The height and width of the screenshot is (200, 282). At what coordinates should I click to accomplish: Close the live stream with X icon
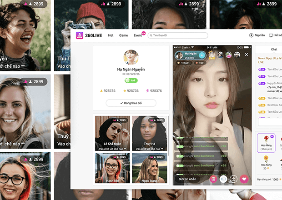coord(247,55)
